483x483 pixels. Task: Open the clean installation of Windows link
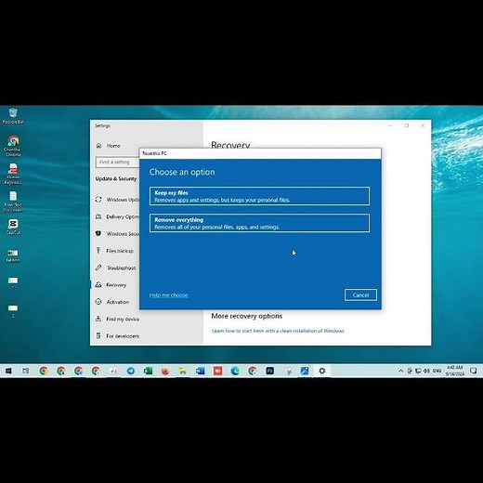(278, 331)
